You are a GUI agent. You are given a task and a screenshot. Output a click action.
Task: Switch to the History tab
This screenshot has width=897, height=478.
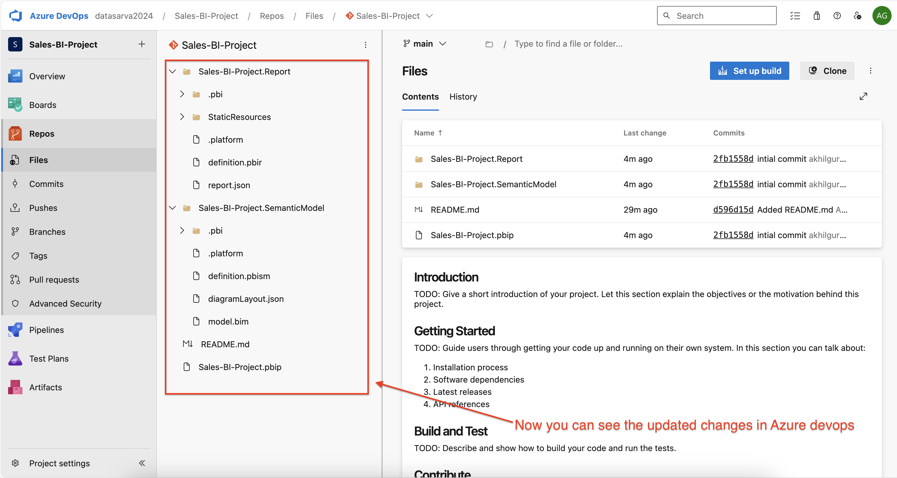click(463, 97)
